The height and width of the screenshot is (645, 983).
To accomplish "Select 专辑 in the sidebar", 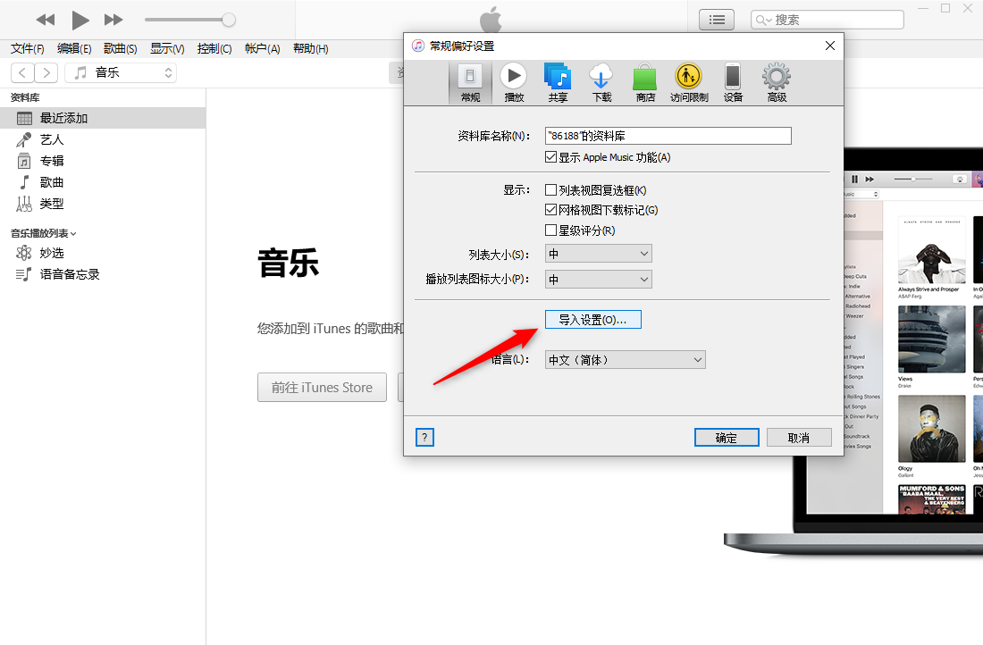I will tap(103, 161).
